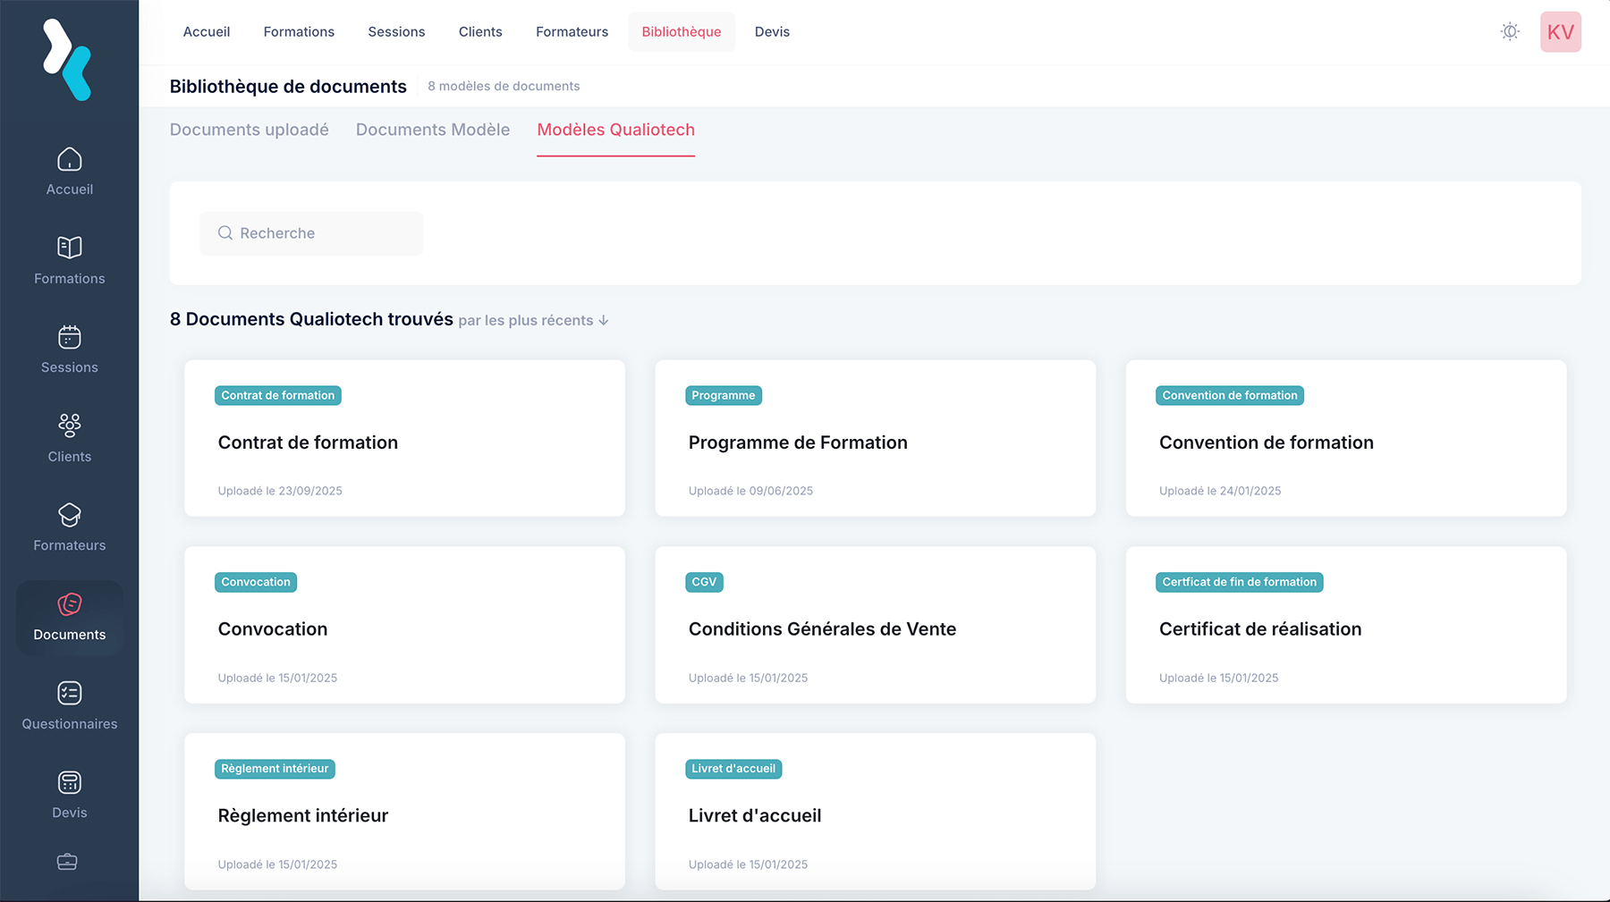This screenshot has width=1610, height=902.
Task: Open Formateurs via the graduation cap icon
Action: pos(69,515)
